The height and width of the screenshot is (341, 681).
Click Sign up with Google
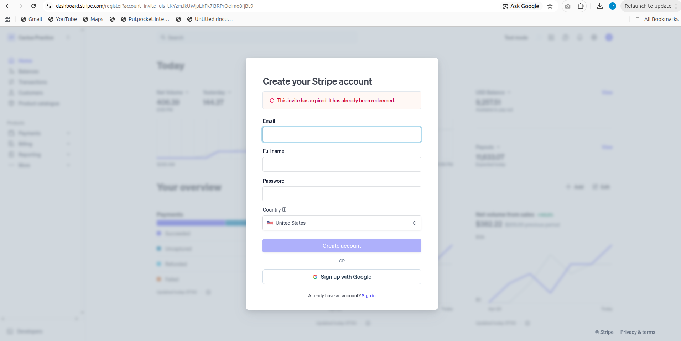coord(342,277)
